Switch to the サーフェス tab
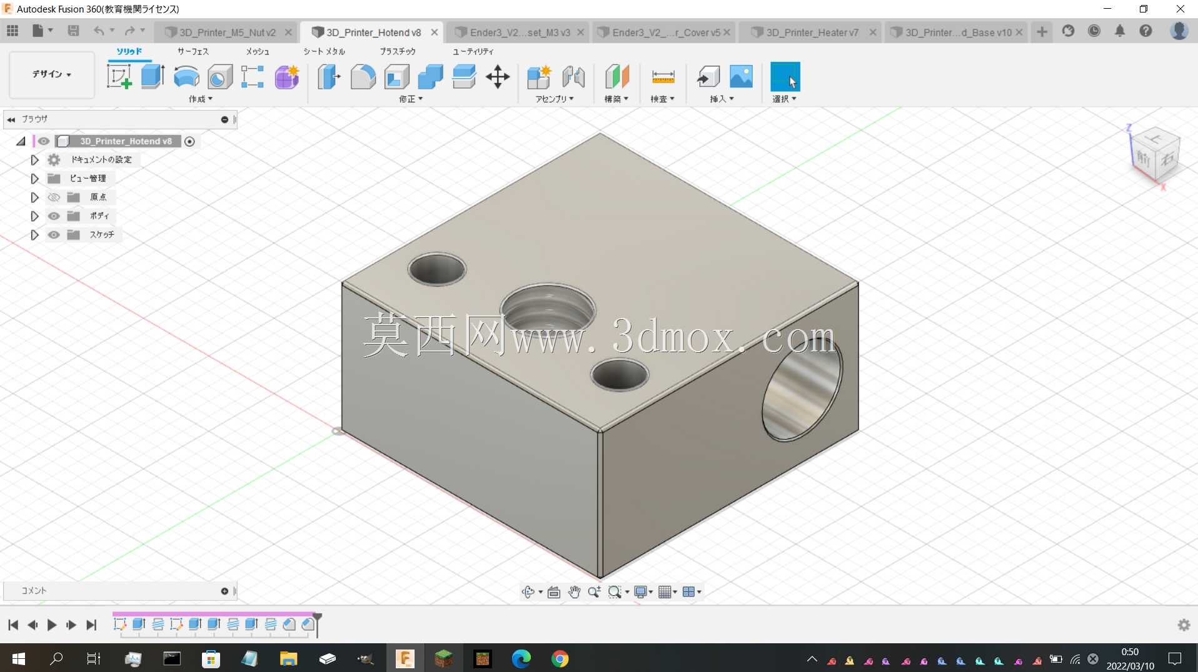This screenshot has width=1198, height=672. click(193, 51)
